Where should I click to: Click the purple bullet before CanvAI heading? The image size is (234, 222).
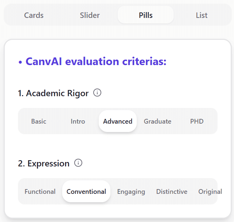(20, 62)
